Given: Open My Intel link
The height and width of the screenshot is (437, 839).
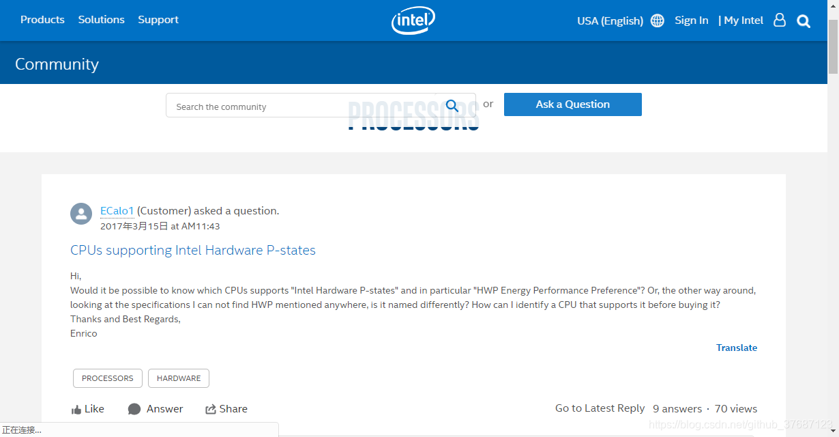Looking at the screenshot, I should 744,20.
